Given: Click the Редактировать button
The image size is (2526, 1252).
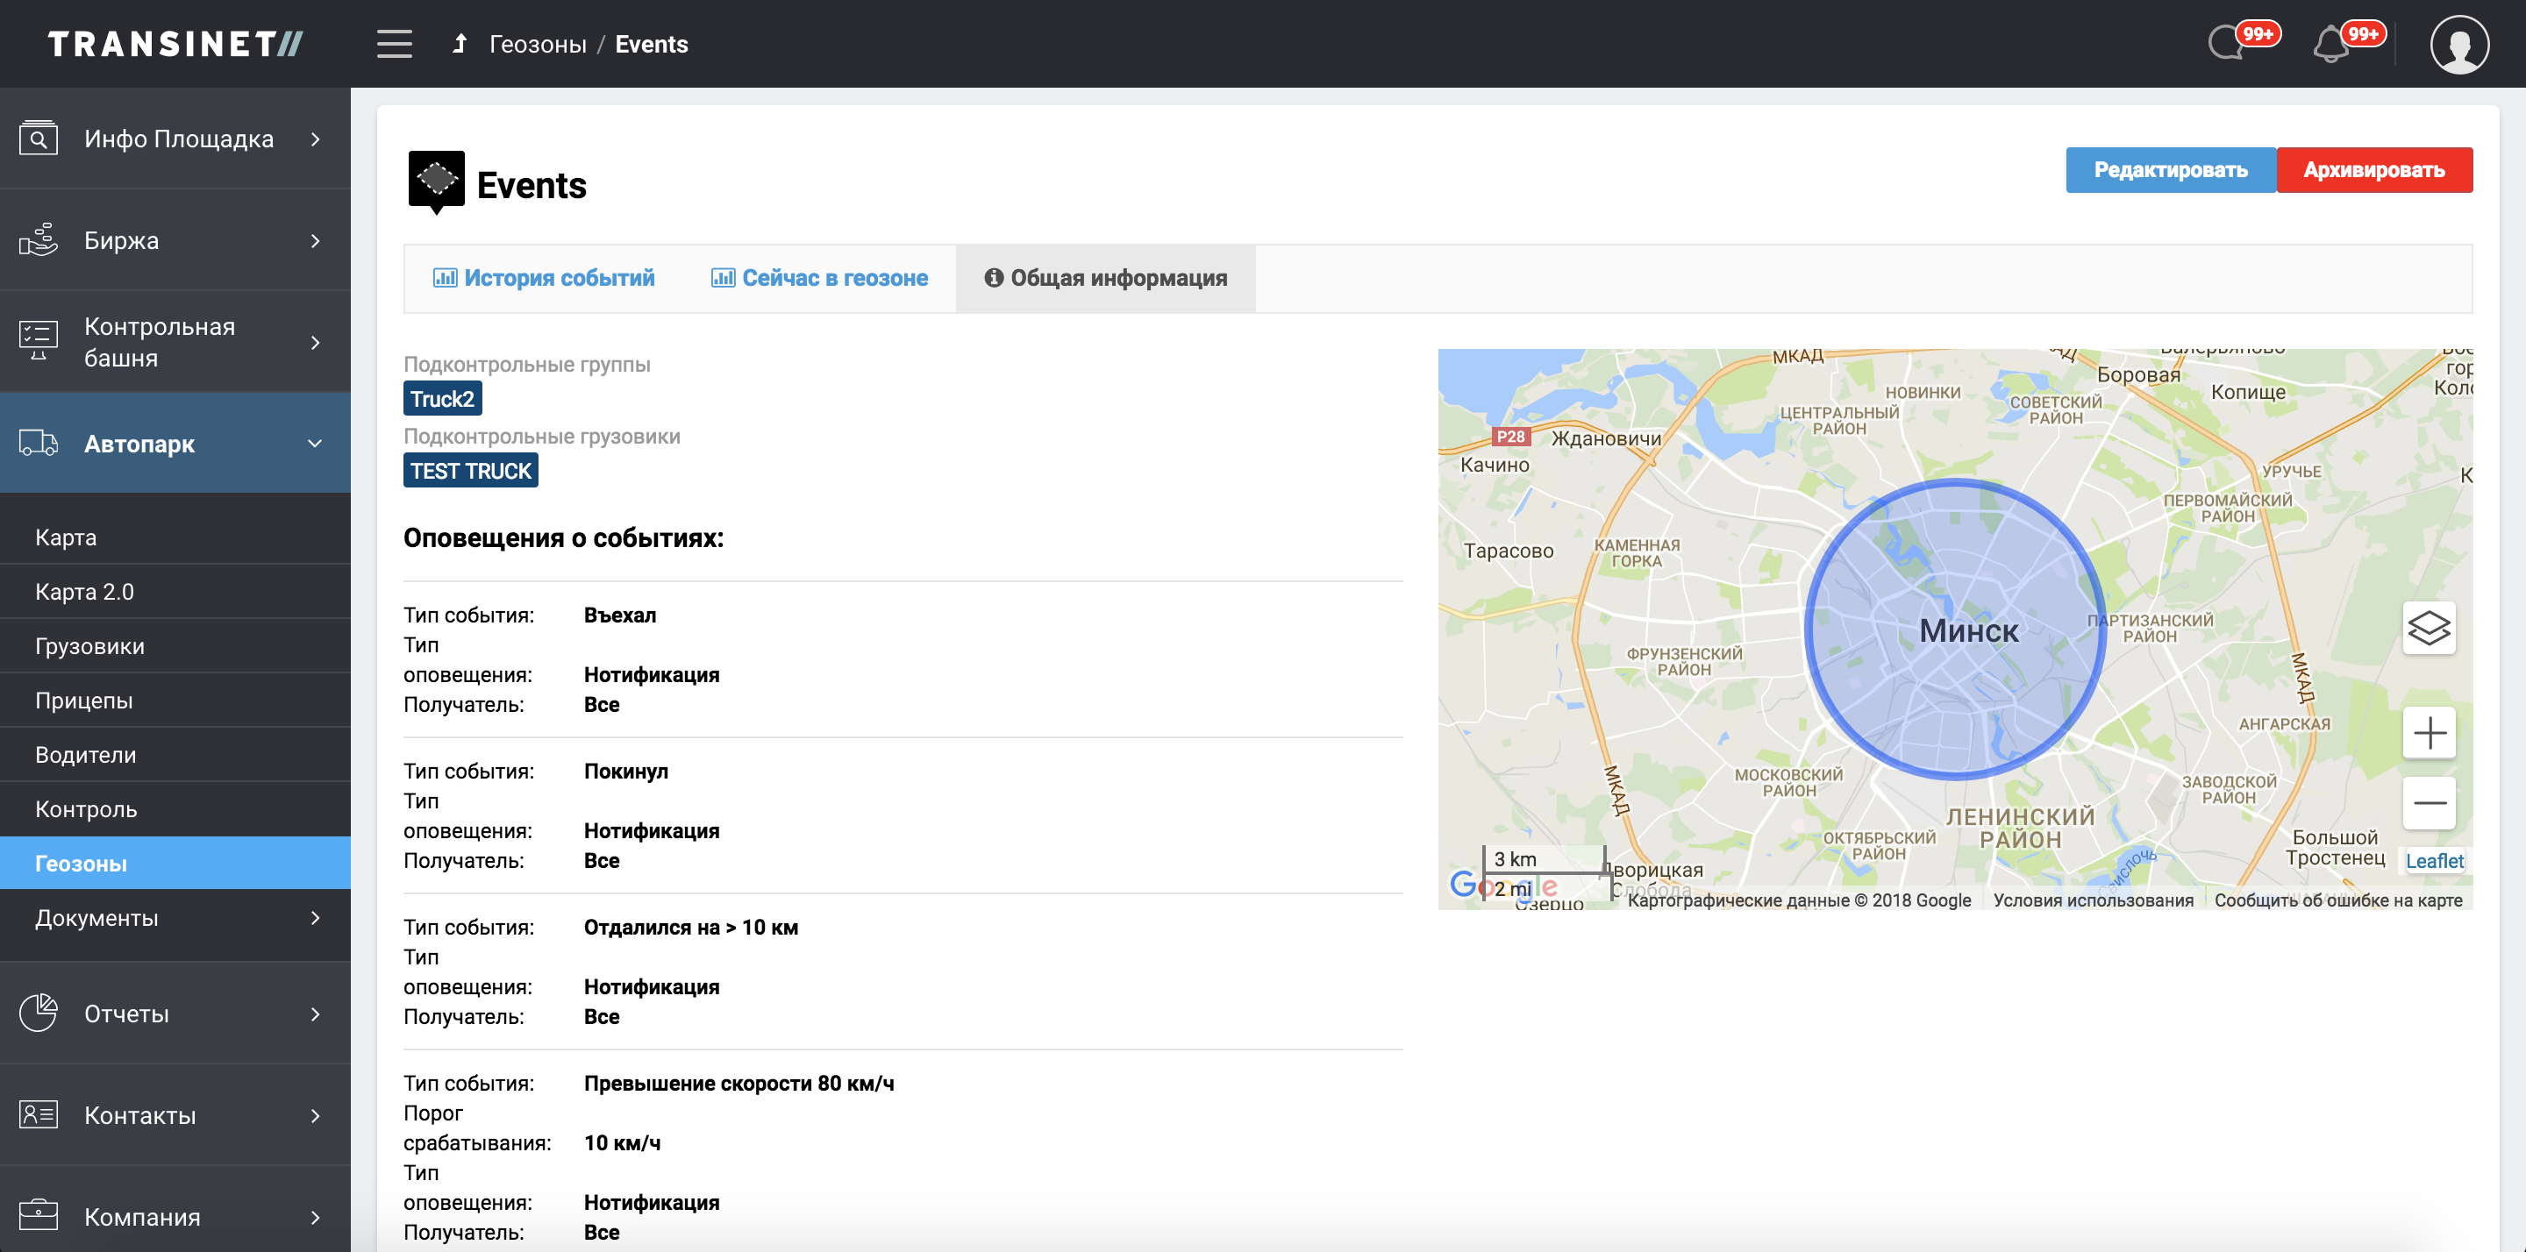Looking at the screenshot, I should click(2170, 169).
